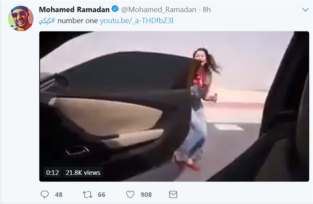Open Mohamed Ramadan's profile avatar

click(20, 18)
